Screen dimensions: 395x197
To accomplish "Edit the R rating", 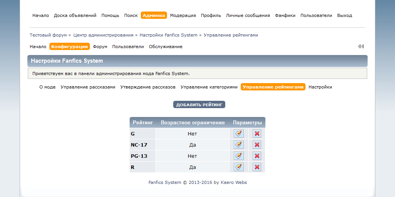I will [x=239, y=167].
